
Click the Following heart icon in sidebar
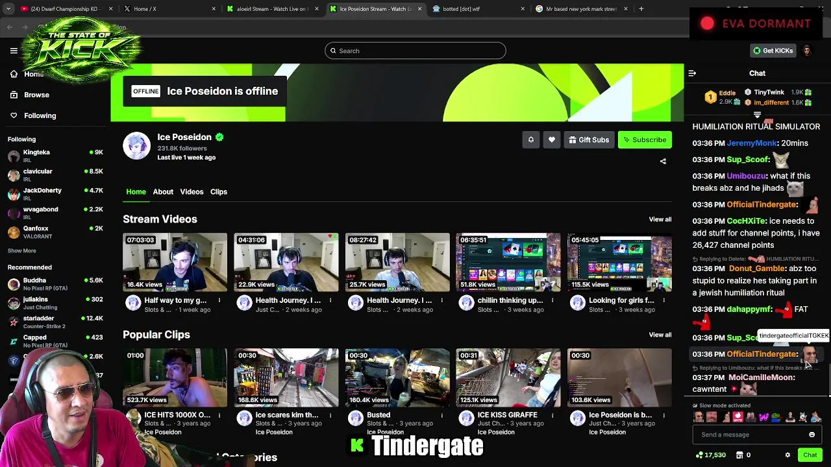(x=14, y=115)
